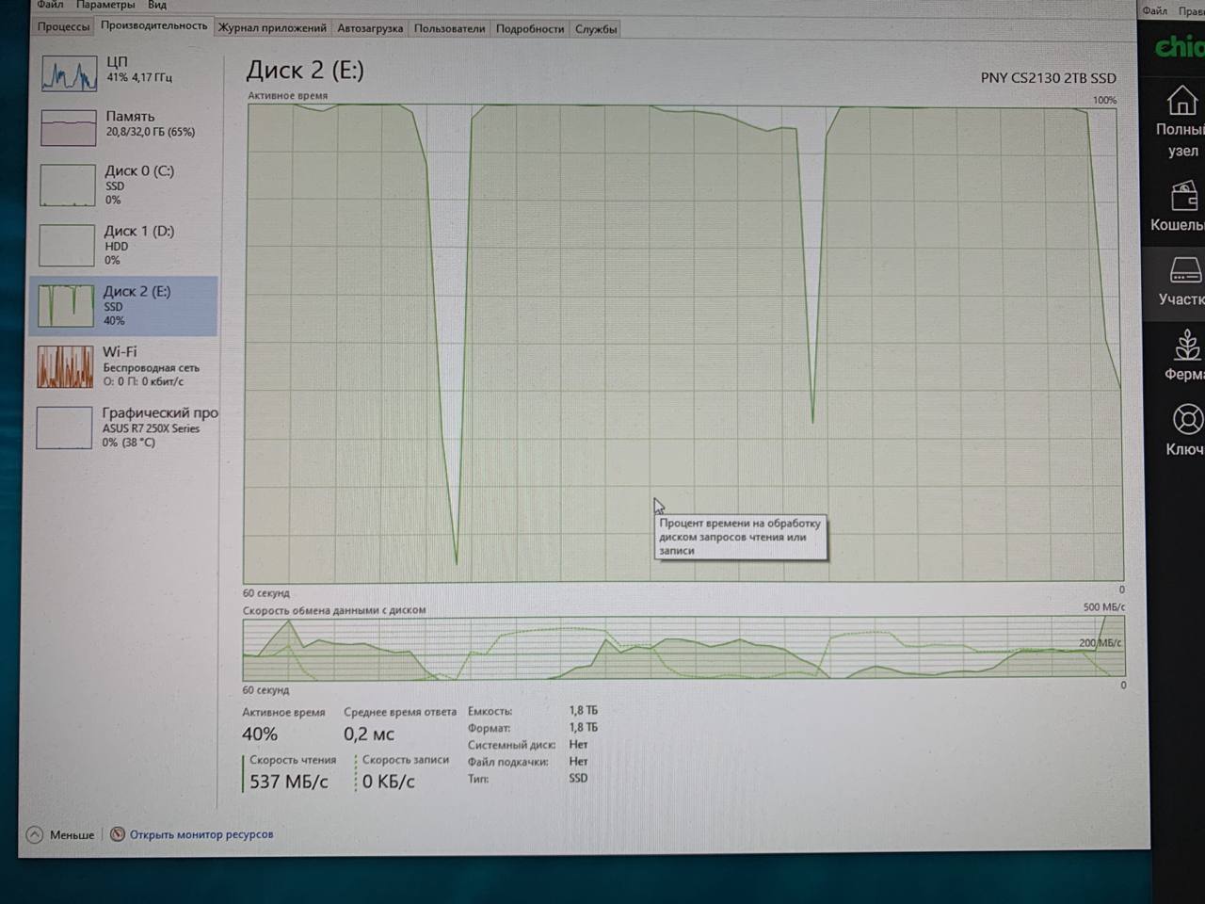
Task: Click the ASUS R7 250X Series label
Action: pyautogui.click(x=151, y=428)
